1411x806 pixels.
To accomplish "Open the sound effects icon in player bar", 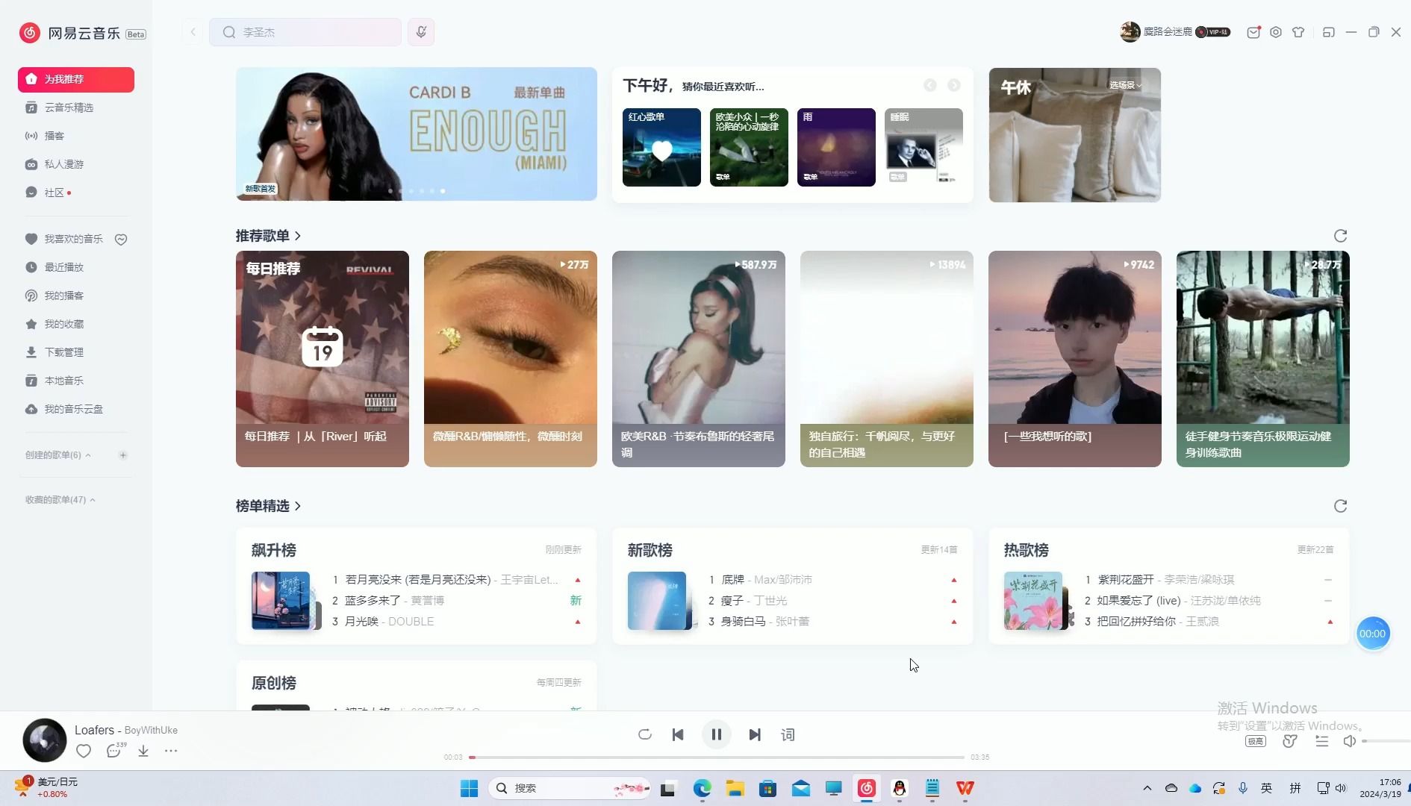I will (x=1289, y=741).
